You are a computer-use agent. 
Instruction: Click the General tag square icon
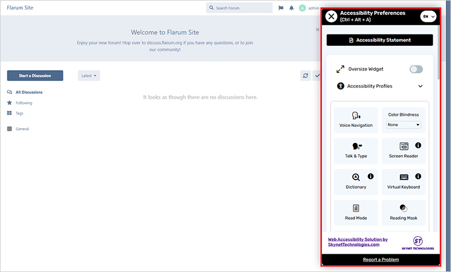click(10, 129)
